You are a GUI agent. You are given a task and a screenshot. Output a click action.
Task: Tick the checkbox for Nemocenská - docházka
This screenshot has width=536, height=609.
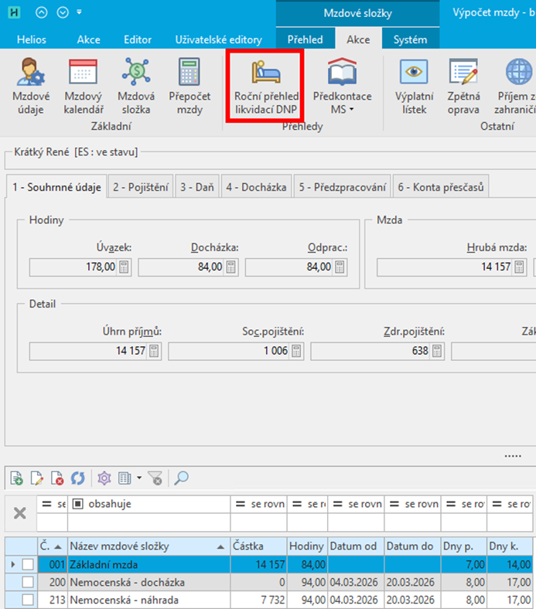[x=28, y=582]
